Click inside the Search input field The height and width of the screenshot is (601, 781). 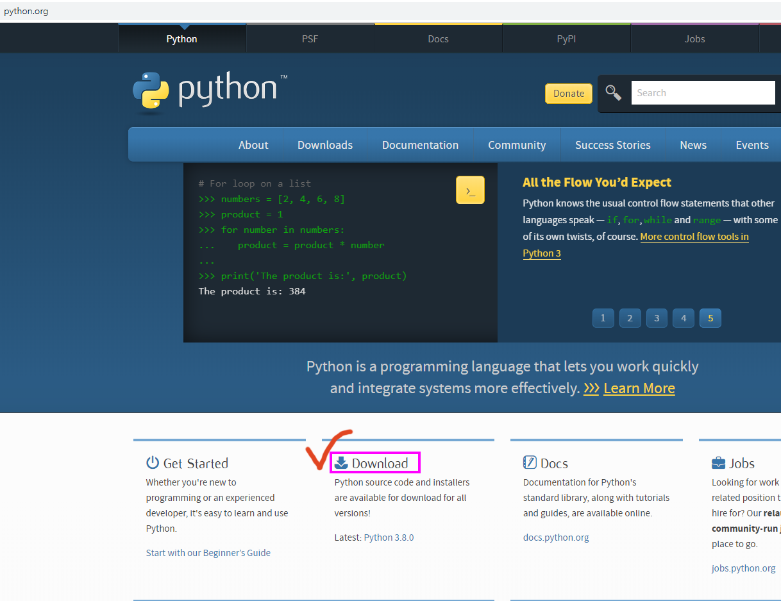703,93
